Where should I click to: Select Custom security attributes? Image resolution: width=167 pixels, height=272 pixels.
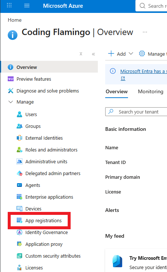[53, 256]
